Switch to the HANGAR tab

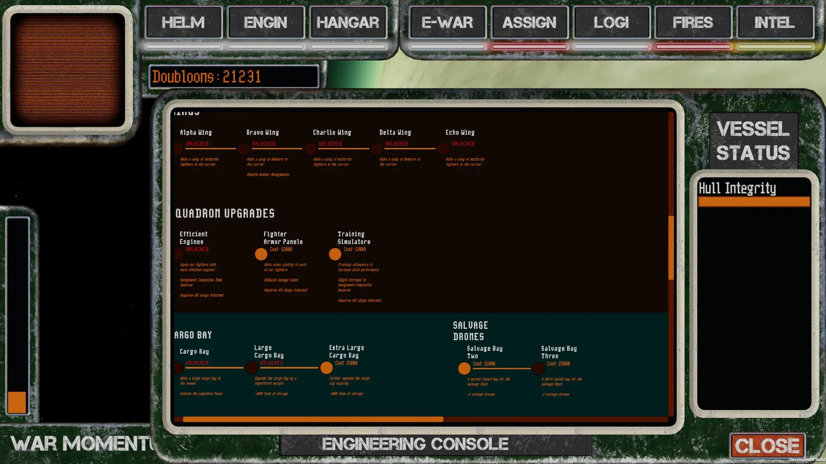click(348, 22)
